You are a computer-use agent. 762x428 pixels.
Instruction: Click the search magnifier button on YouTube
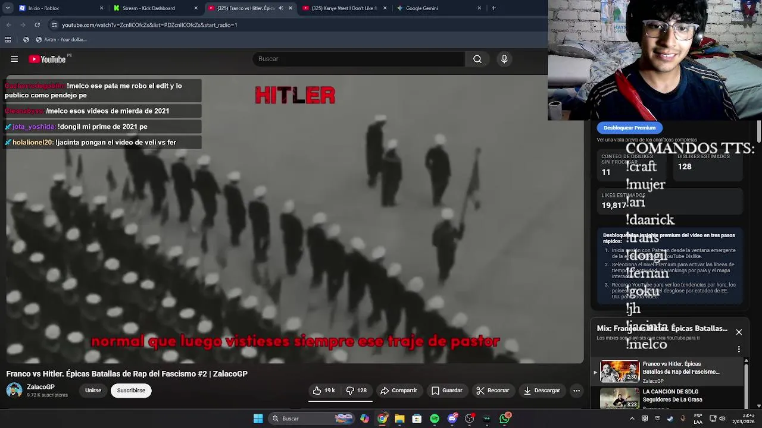tap(477, 59)
